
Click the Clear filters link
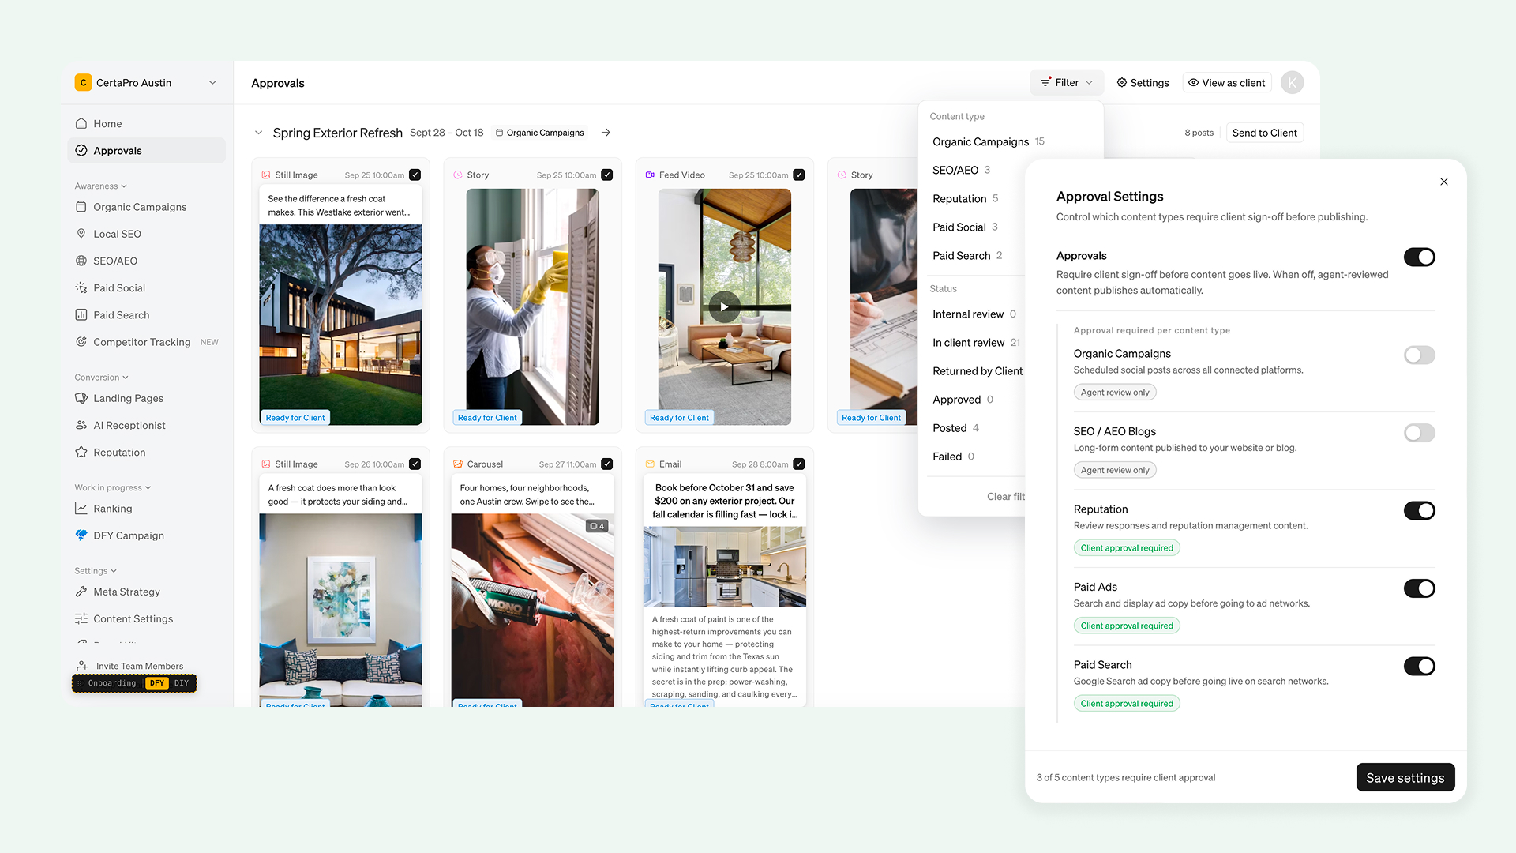[x=1005, y=496]
